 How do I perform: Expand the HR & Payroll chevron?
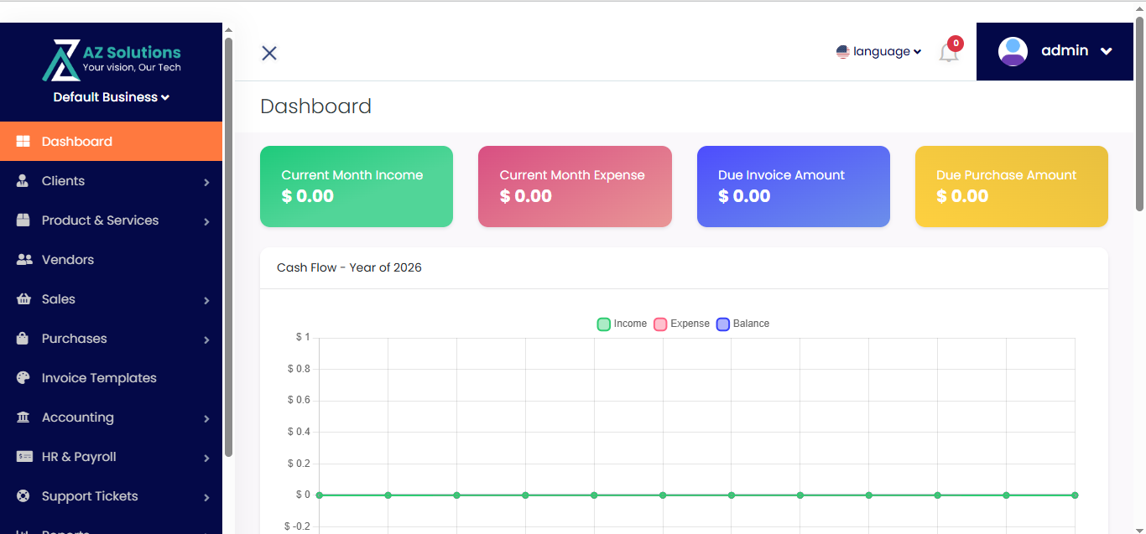click(206, 458)
